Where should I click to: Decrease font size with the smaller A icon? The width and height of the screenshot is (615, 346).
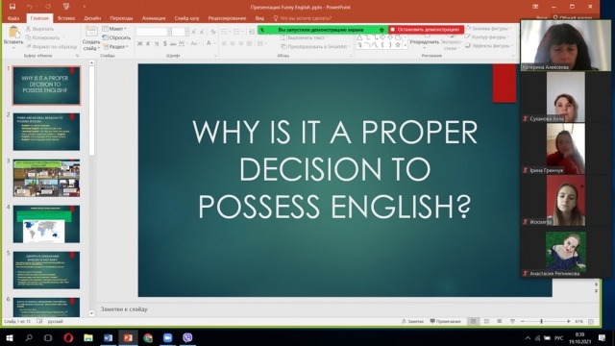(202, 32)
